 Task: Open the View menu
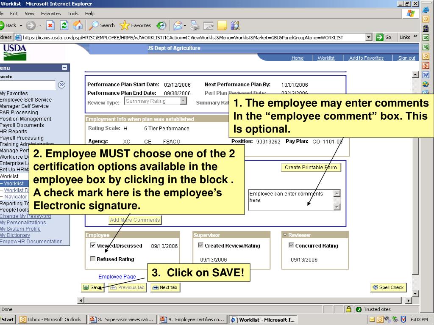click(30, 14)
